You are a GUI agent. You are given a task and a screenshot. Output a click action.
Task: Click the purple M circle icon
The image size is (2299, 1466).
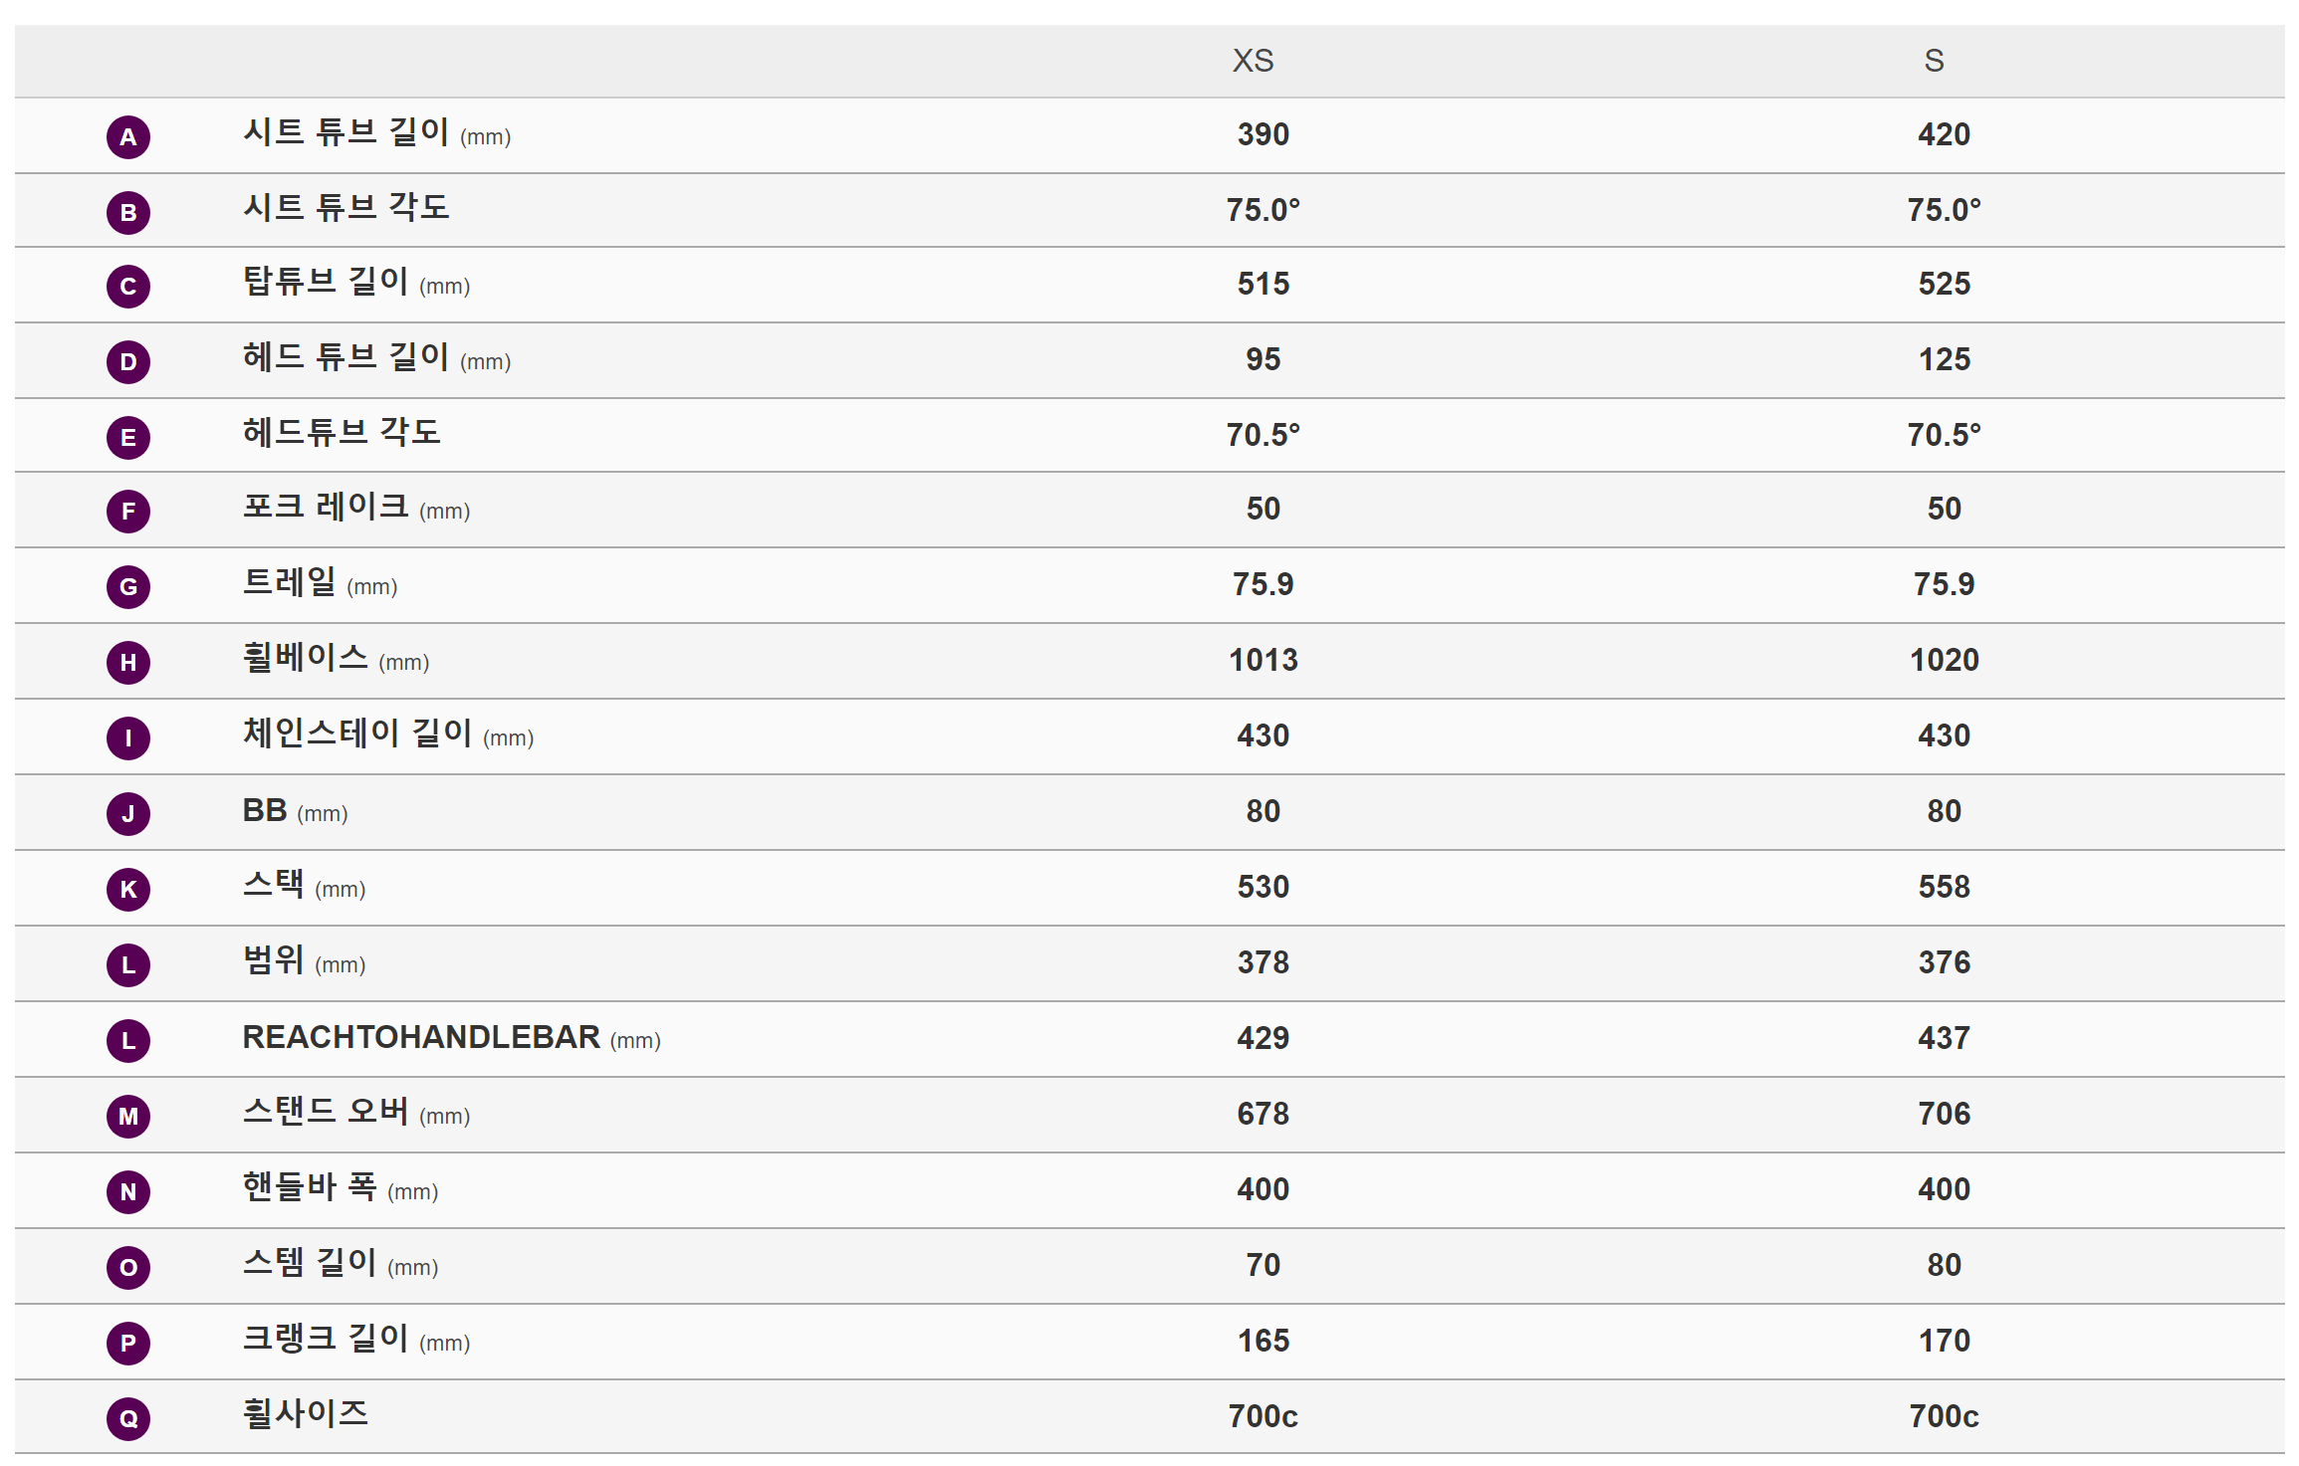(128, 1117)
